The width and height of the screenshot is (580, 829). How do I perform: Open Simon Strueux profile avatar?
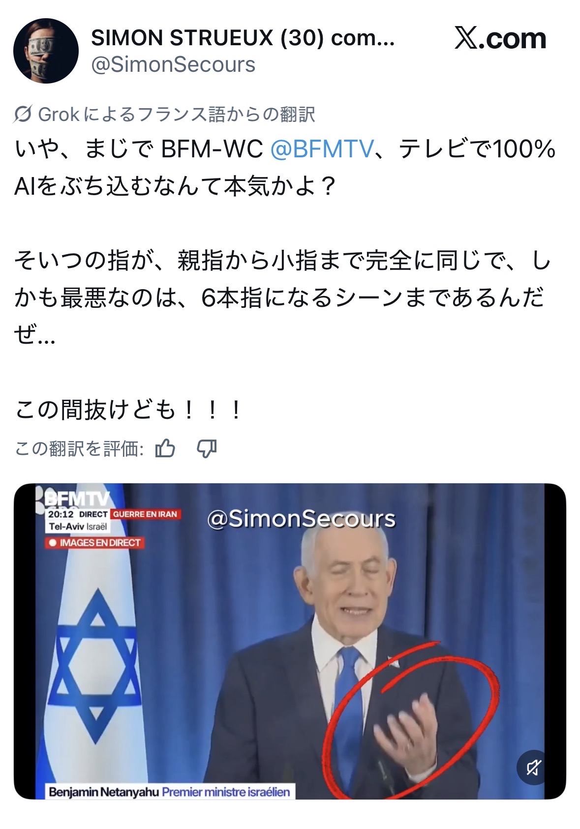pos(46,51)
